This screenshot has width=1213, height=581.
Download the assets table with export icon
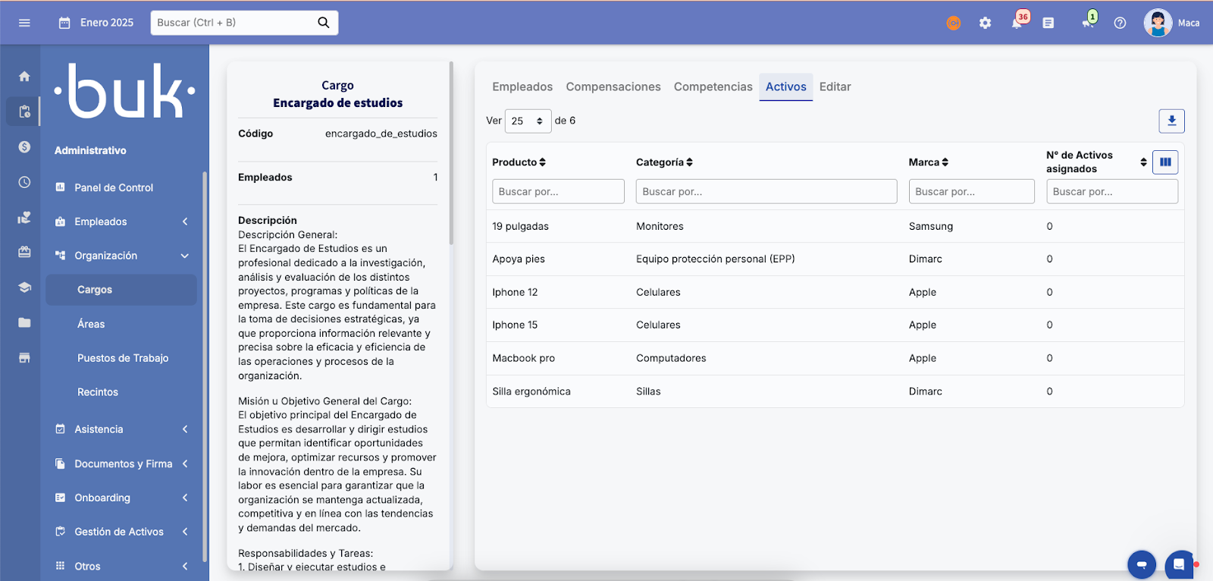pyautogui.click(x=1171, y=121)
